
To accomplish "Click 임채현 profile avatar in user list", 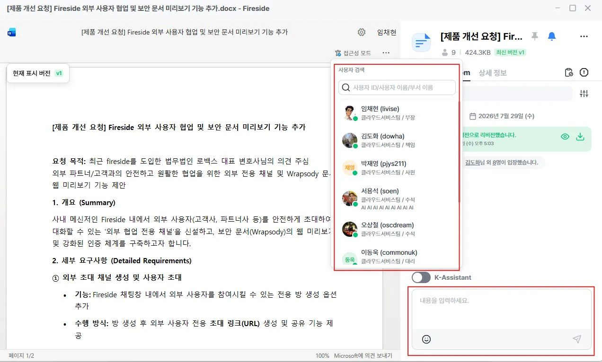I will click(x=350, y=113).
